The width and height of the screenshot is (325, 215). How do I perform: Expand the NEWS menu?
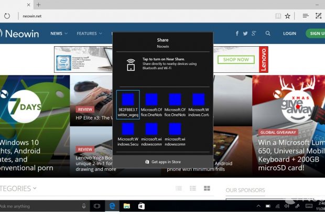pyautogui.click(x=59, y=34)
